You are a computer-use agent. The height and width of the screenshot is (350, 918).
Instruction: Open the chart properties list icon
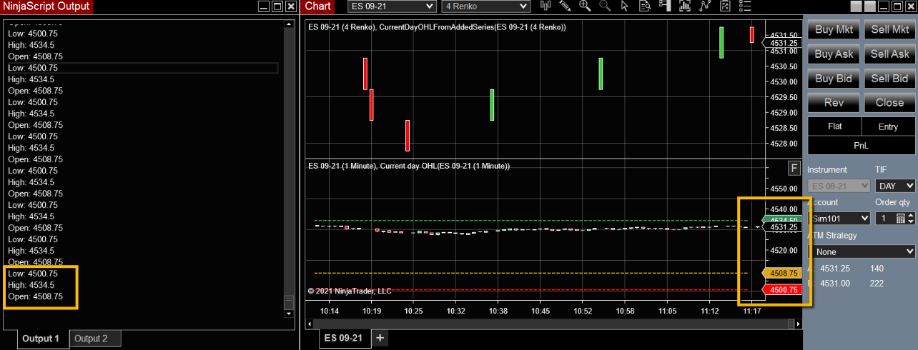745,6
